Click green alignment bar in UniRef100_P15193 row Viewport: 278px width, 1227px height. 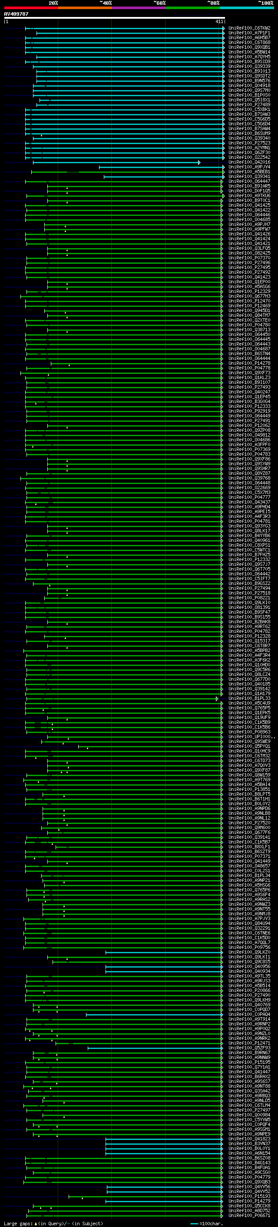tap(146, 1197)
